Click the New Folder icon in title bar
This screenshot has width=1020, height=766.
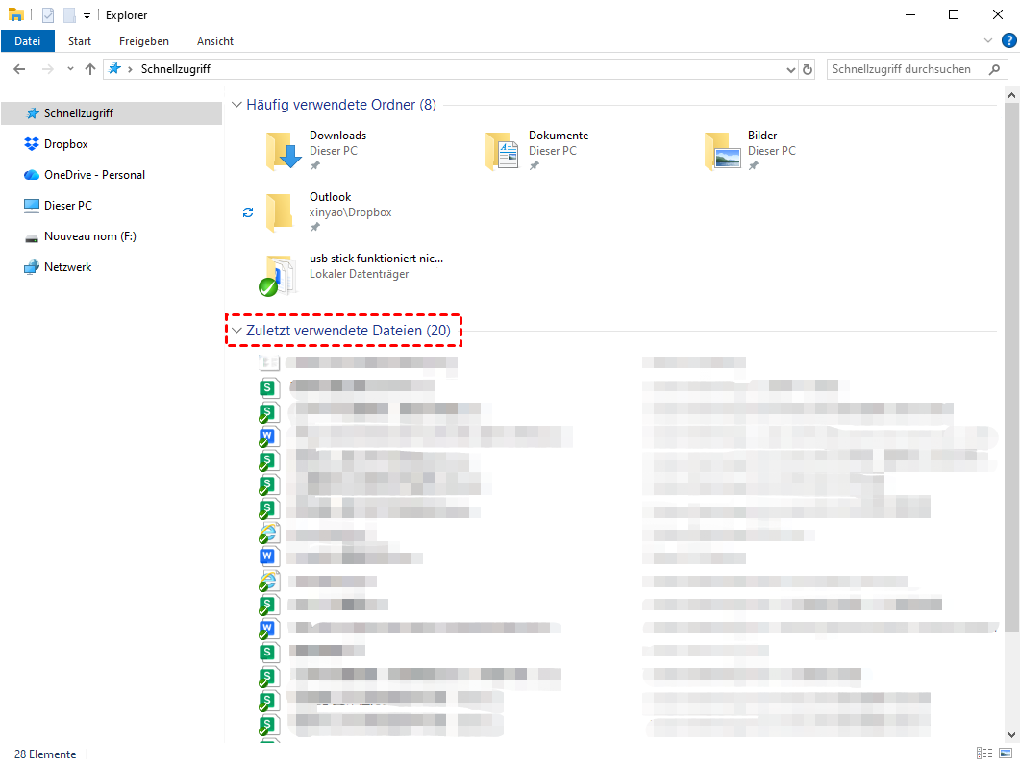pyautogui.click(x=68, y=15)
